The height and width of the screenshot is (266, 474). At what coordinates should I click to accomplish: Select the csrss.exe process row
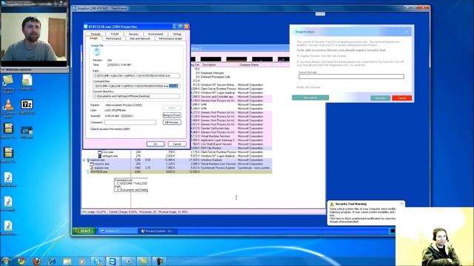tap(178, 152)
